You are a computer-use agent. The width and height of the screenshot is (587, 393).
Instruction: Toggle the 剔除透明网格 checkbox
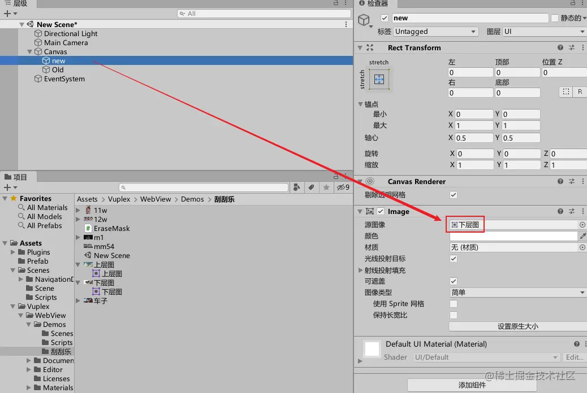point(454,195)
